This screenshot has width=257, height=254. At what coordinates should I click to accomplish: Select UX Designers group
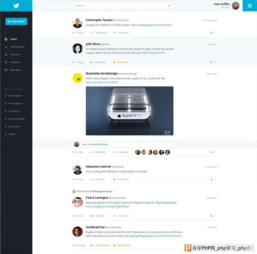tap(14, 103)
